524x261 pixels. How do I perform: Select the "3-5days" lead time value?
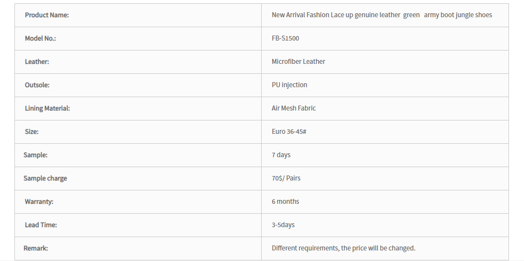pyautogui.click(x=283, y=225)
